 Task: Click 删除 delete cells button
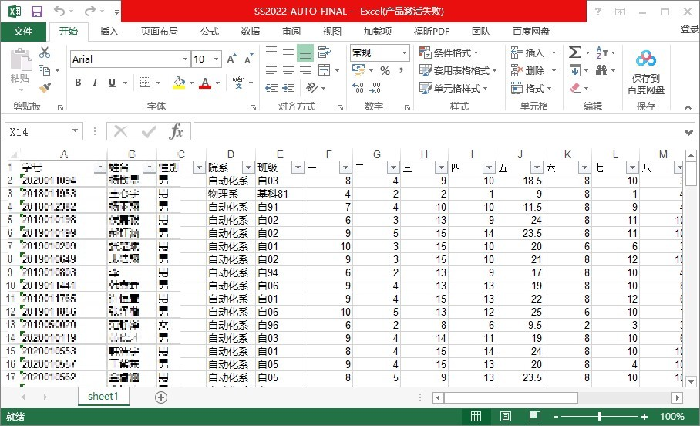coord(533,71)
